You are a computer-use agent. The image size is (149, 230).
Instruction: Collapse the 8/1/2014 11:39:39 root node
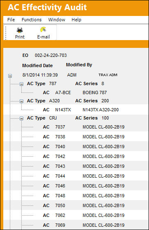(10, 76)
